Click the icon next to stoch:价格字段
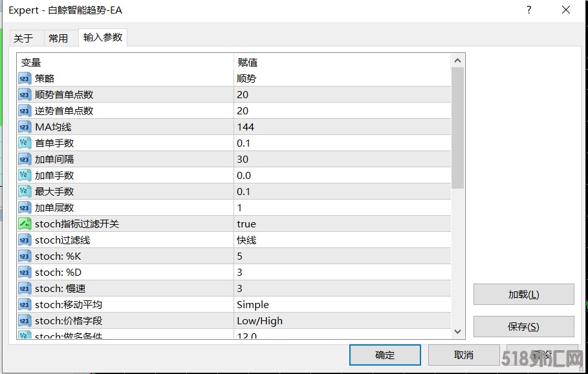The height and width of the screenshot is (374, 588). coord(25,321)
